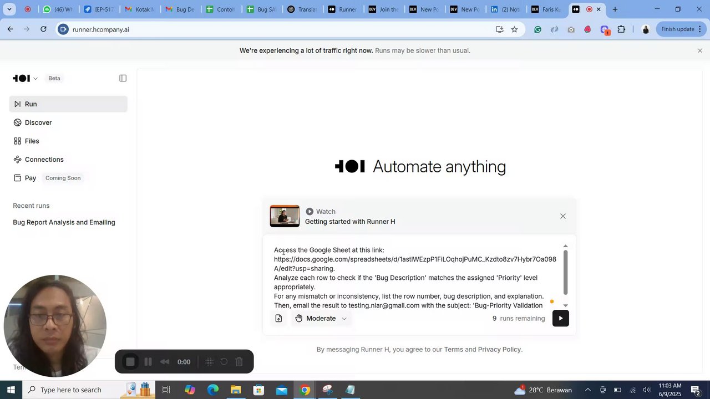This screenshot has height=399, width=710.
Task: Open the Bug Report Analysis and Emailing run
Action: point(64,222)
